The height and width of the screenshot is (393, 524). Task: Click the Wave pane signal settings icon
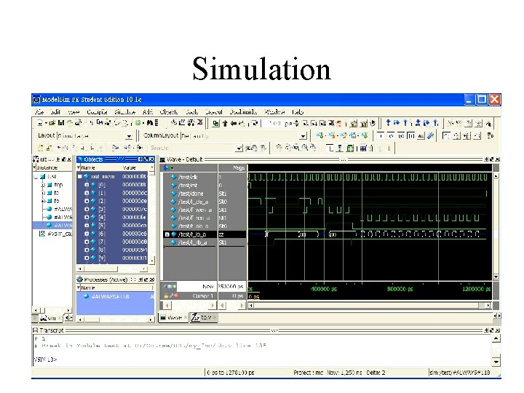167,168
